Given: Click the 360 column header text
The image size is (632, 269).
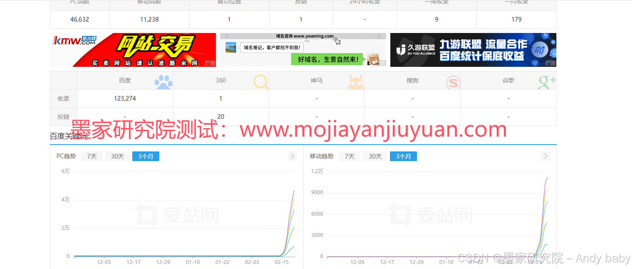Looking at the screenshot, I should (x=221, y=80).
